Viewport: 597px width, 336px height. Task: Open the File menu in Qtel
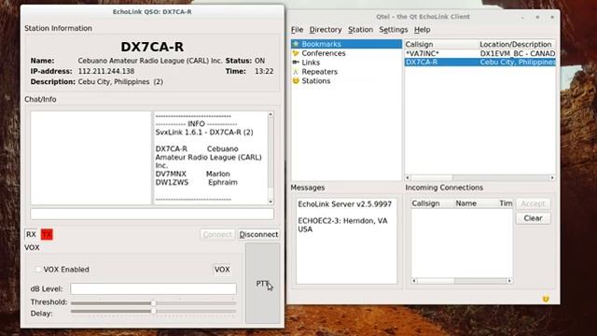[297, 30]
